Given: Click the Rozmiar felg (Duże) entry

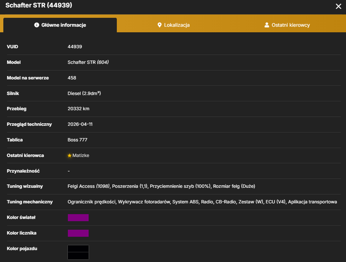Looking at the screenshot, I should 234,186.
